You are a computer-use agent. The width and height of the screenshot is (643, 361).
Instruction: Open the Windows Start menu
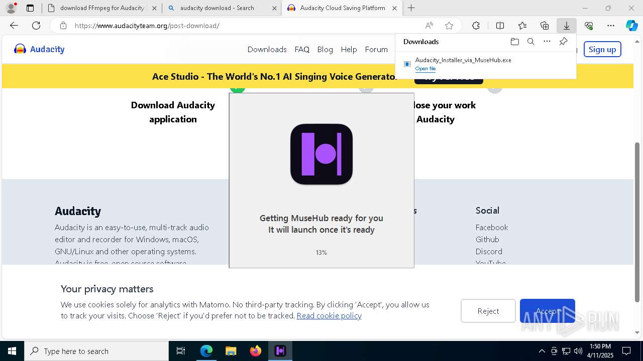(12, 351)
